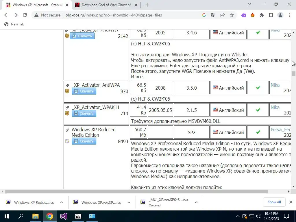
Task: Switch to Download God of War tab
Action: pos(106,5)
